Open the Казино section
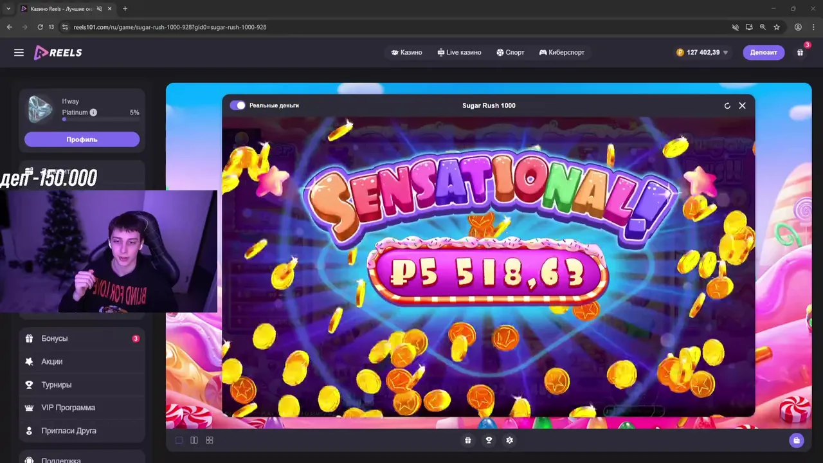 pos(406,52)
